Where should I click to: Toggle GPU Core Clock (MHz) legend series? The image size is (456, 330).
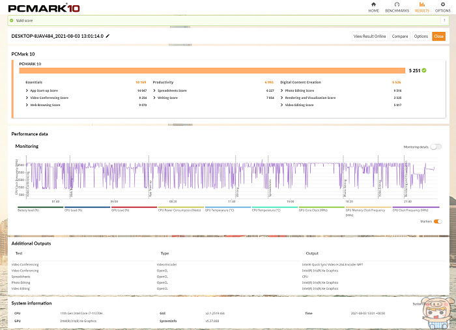pos(321,209)
